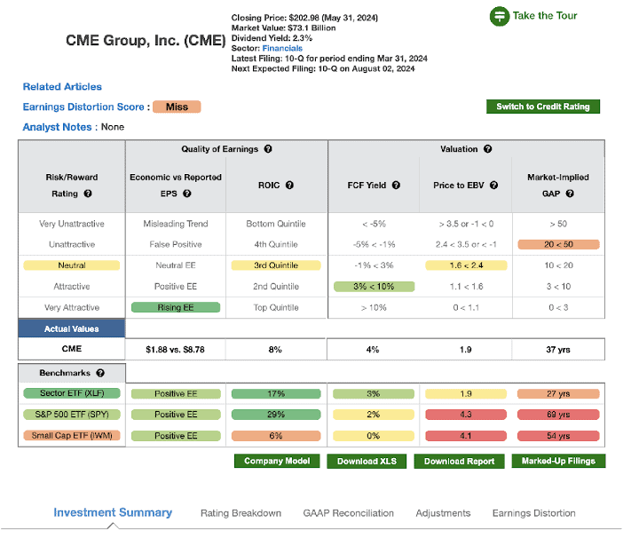The image size is (639, 538).
Task: Click the Small Cap ETF (IWM) benchmark label
Action: [x=72, y=436]
